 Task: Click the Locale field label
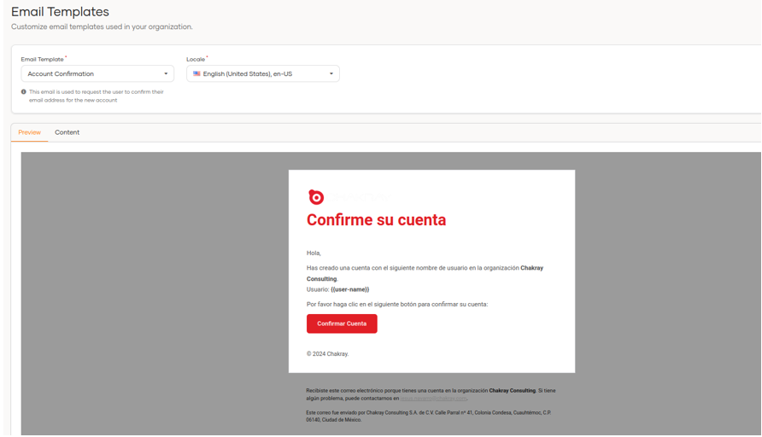[196, 60]
